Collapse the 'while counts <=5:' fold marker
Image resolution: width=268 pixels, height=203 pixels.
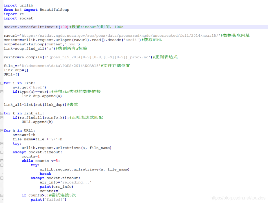click(2, 161)
